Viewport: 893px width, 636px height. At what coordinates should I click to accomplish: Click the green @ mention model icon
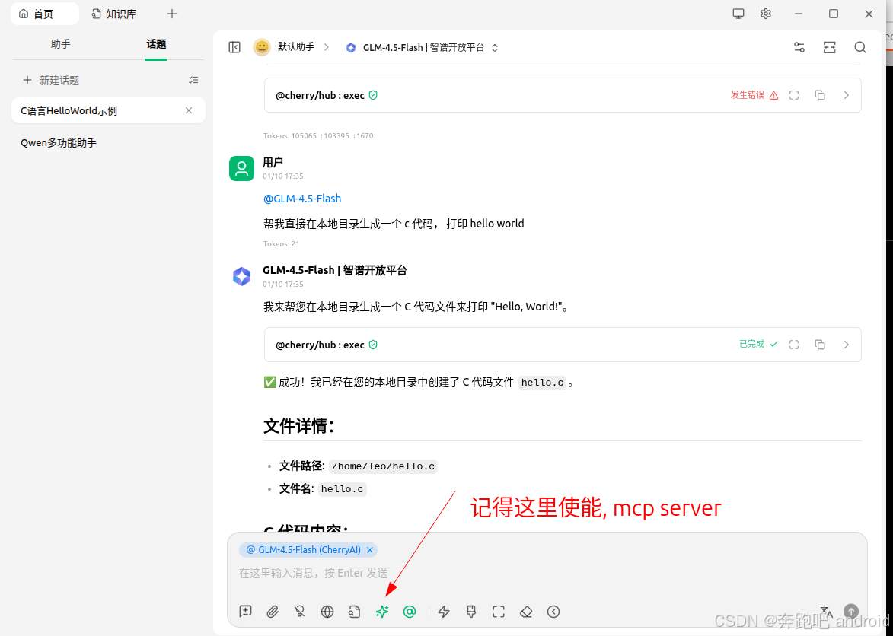coord(410,612)
